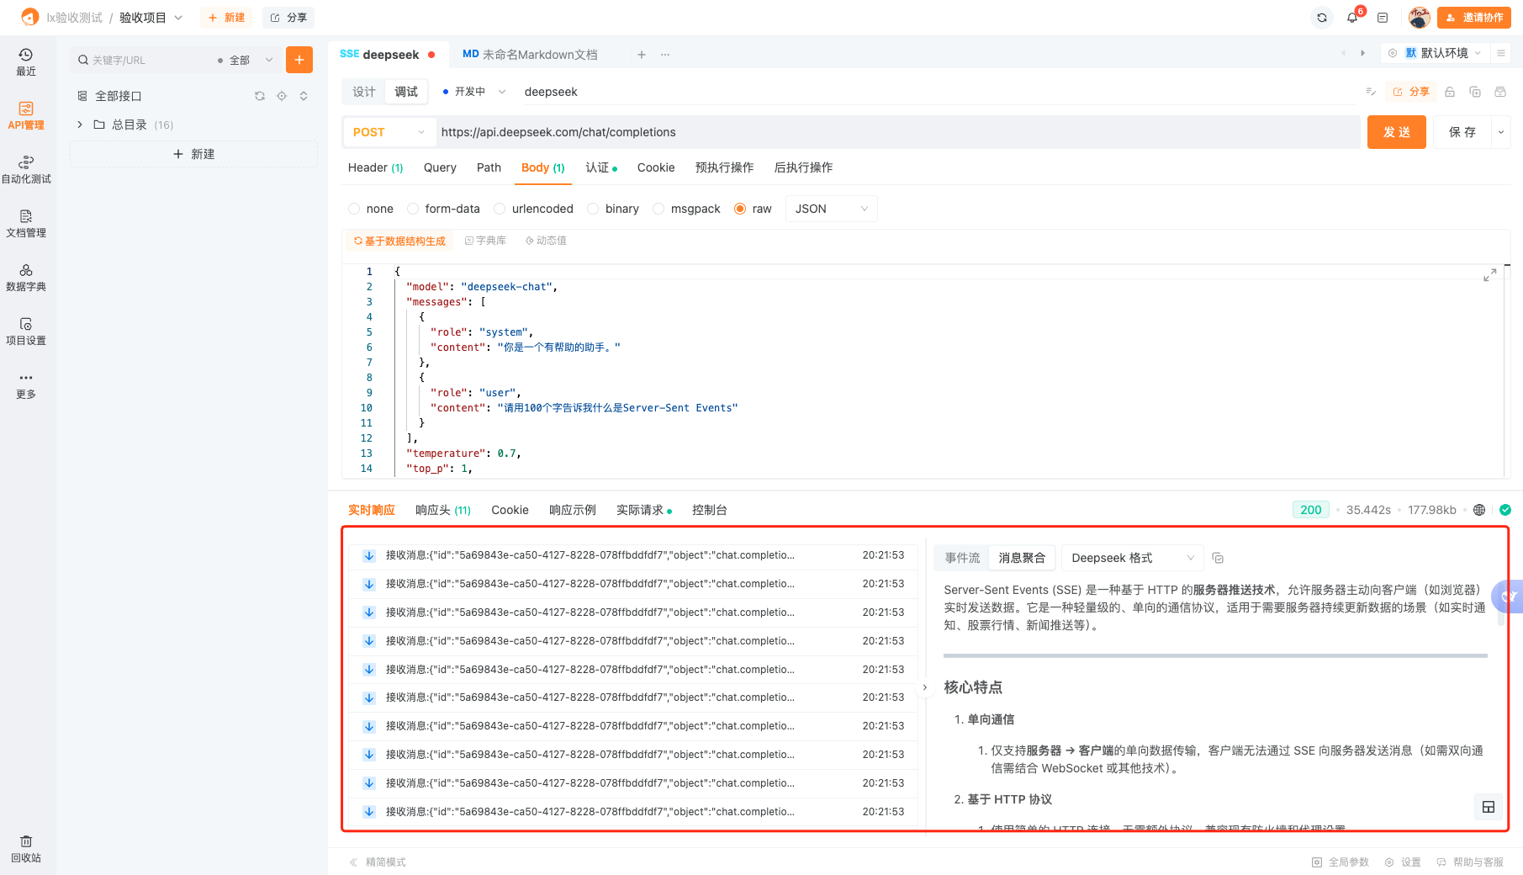Copy the aggregated message content

tap(1218, 558)
